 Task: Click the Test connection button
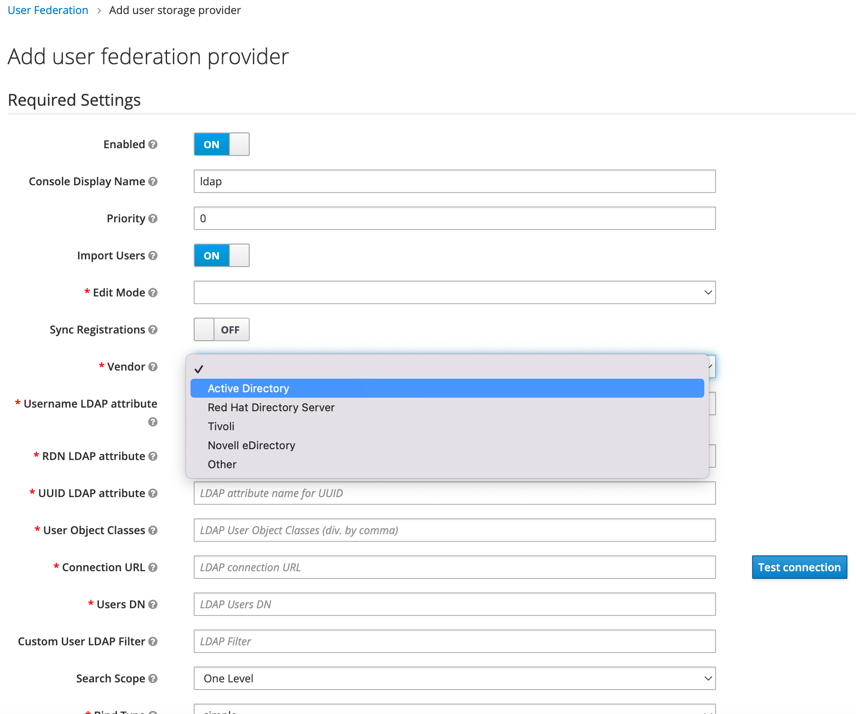(x=799, y=567)
